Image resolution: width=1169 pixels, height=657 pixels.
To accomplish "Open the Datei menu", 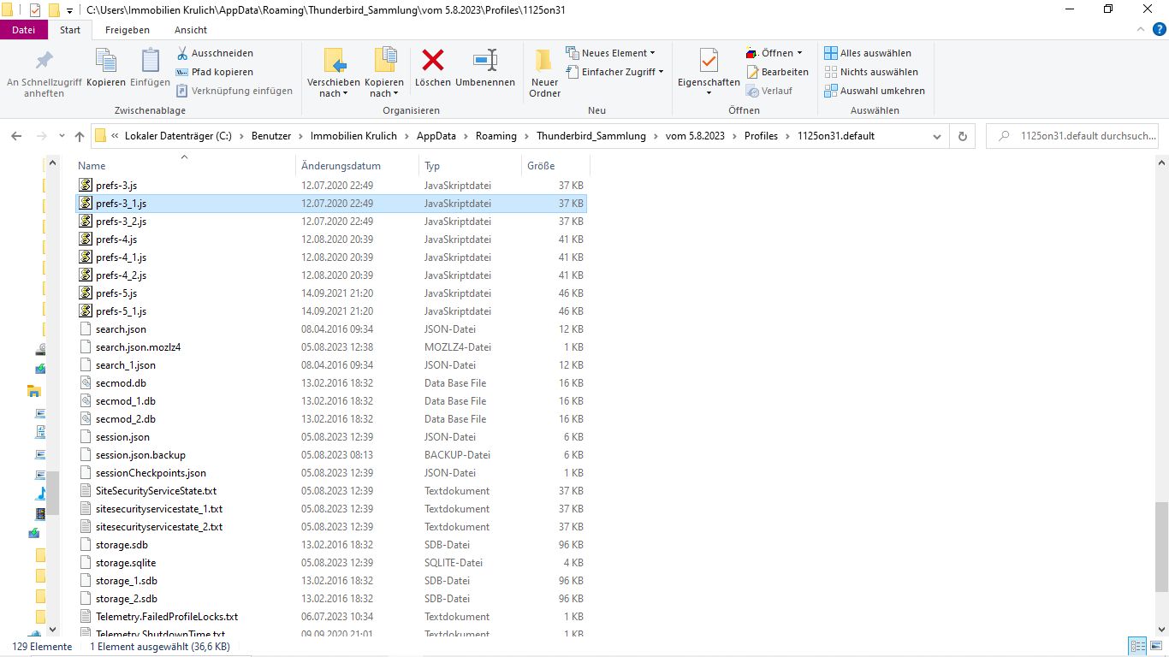I will click(24, 30).
